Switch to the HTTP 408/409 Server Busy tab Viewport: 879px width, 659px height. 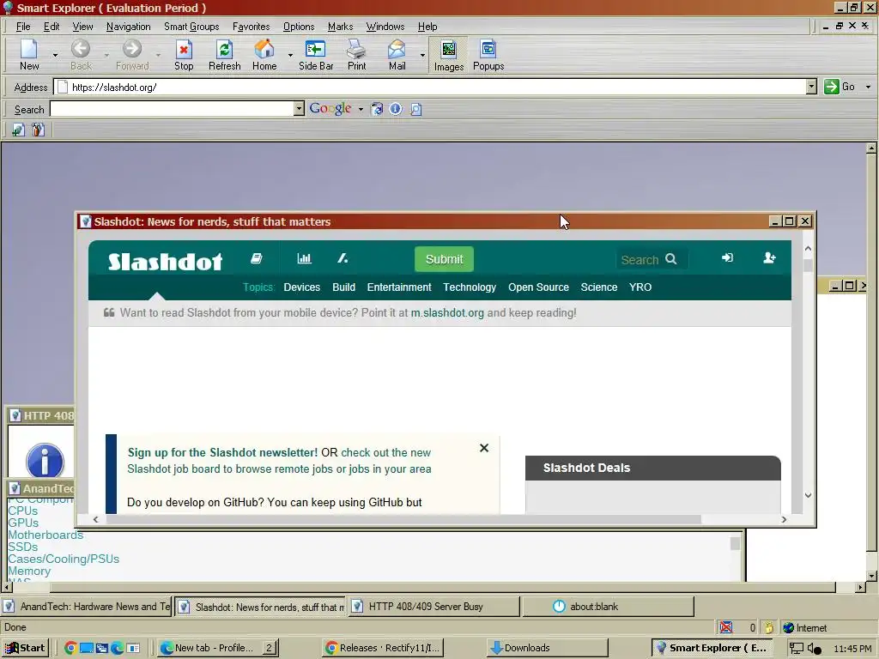433,607
